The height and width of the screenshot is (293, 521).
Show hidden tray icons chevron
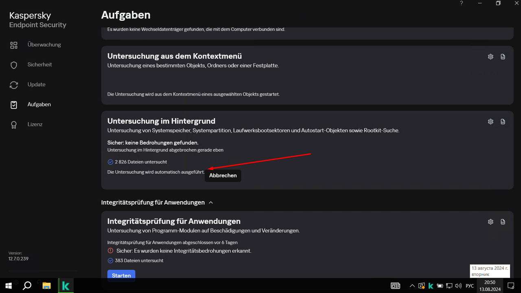[412, 286]
